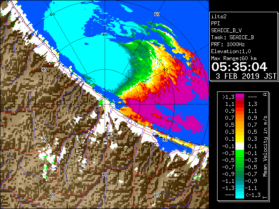
Task: Pick the bright green -0.3 legend swatch
Action: pos(240,153)
